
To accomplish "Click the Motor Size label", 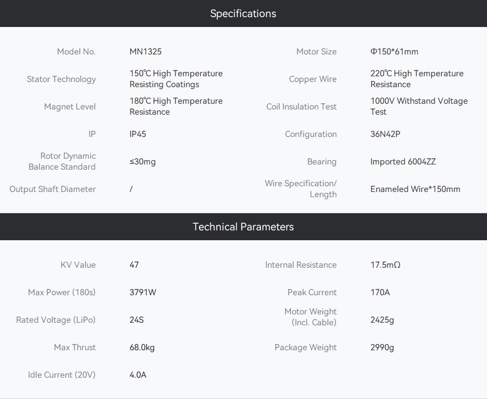I will pos(316,51).
